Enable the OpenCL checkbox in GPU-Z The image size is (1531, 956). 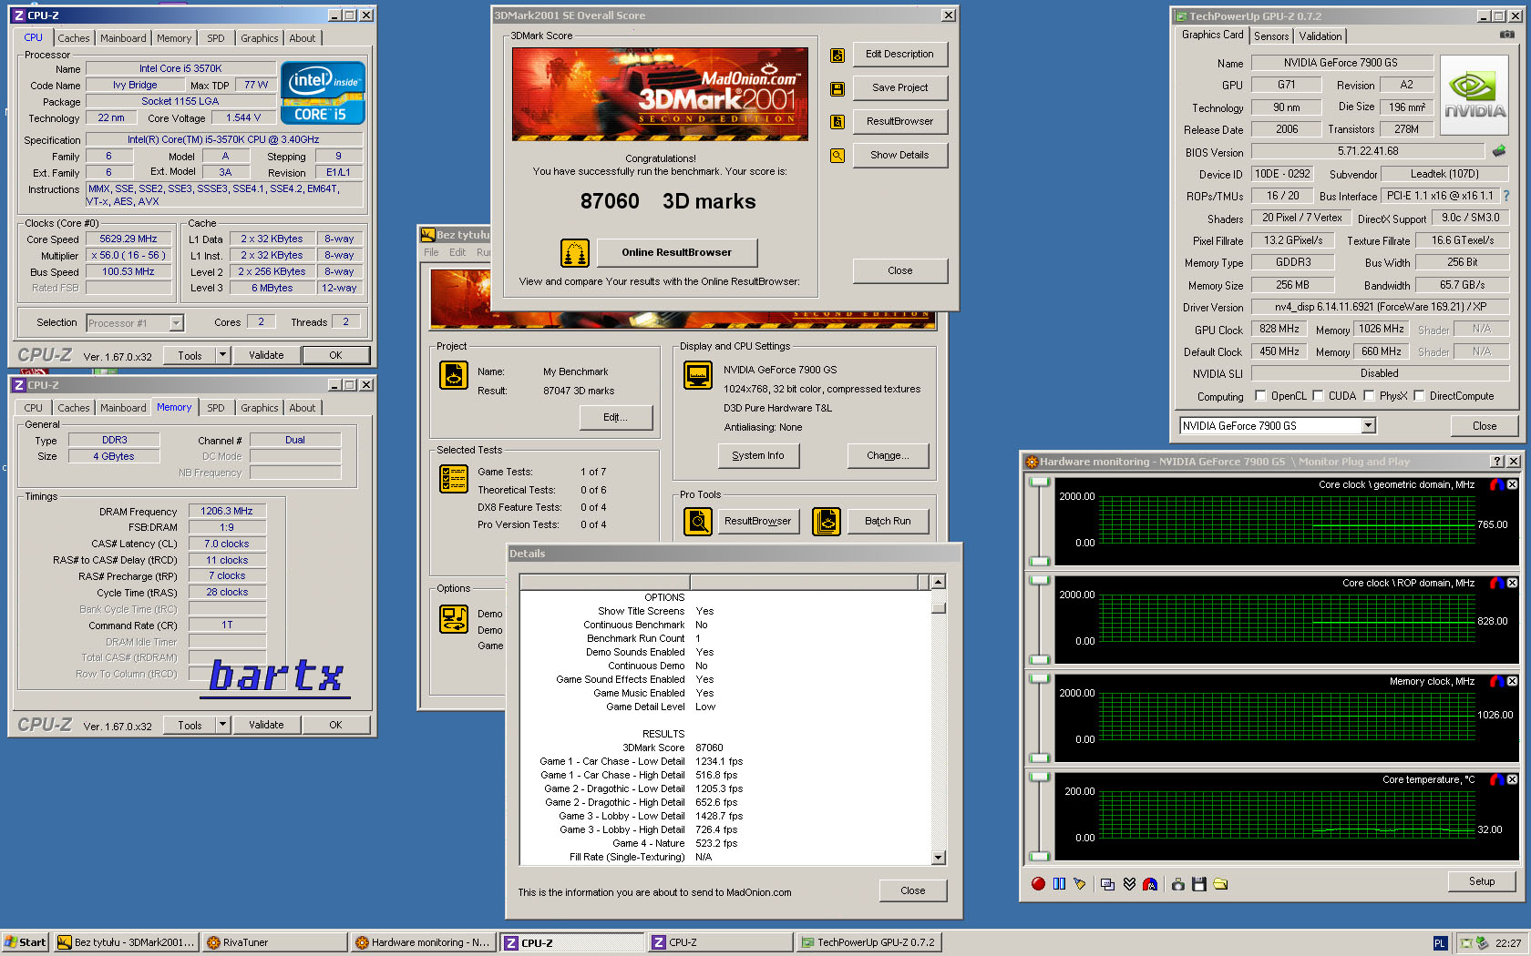pos(1260,396)
